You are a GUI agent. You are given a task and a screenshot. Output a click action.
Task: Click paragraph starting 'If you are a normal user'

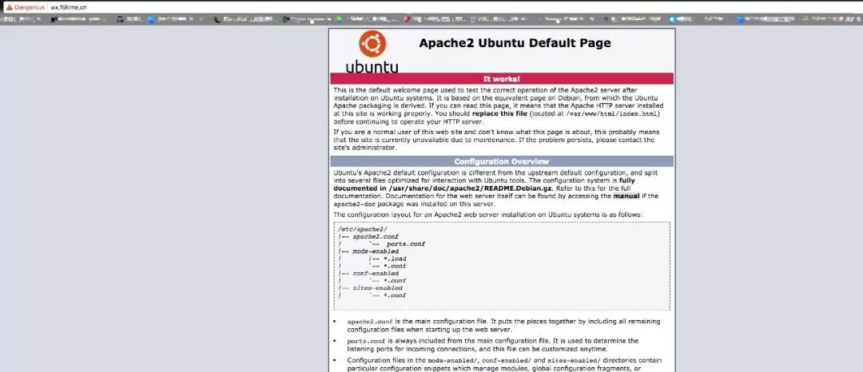pyautogui.click(x=496, y=140)
